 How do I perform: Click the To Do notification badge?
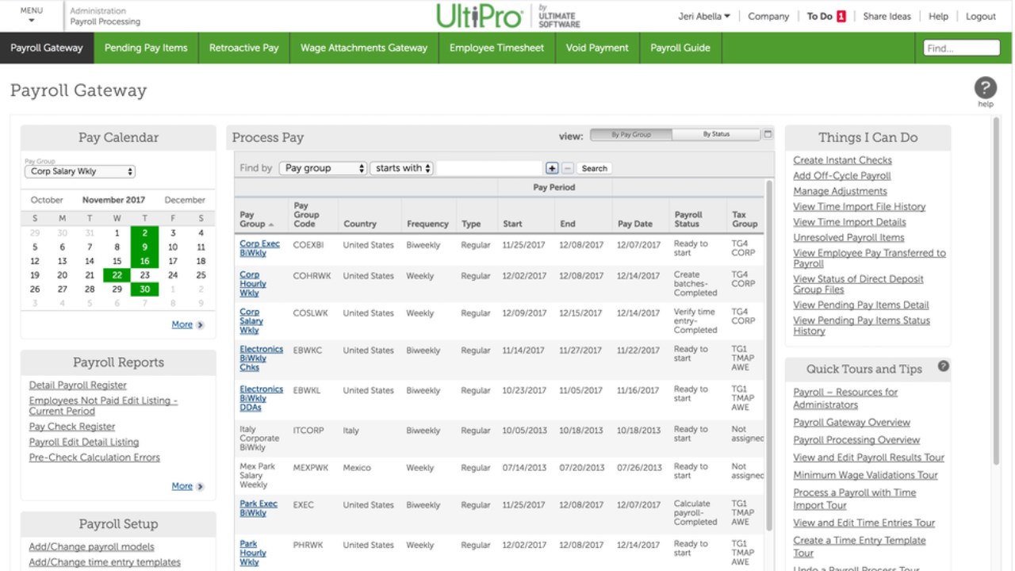tap(841, 16)
